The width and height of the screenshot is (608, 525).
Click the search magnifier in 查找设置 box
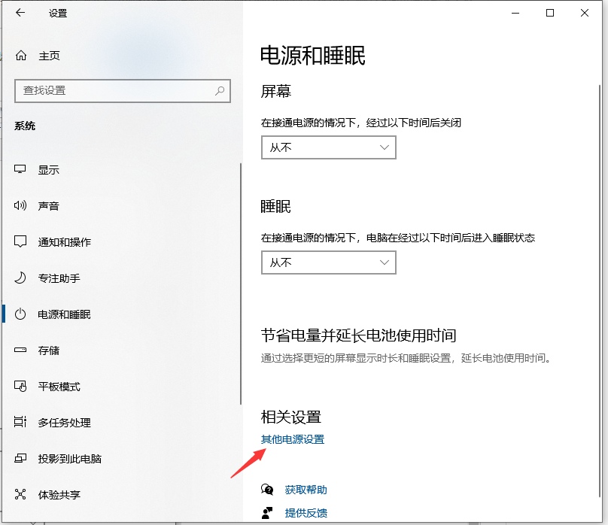pos(219,91)
